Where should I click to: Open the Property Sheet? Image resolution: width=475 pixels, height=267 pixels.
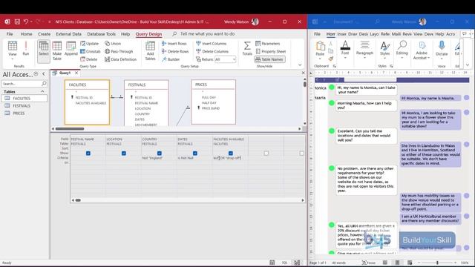[271, 51]
